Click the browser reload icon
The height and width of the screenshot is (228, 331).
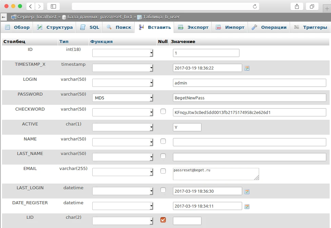point(255,6)
